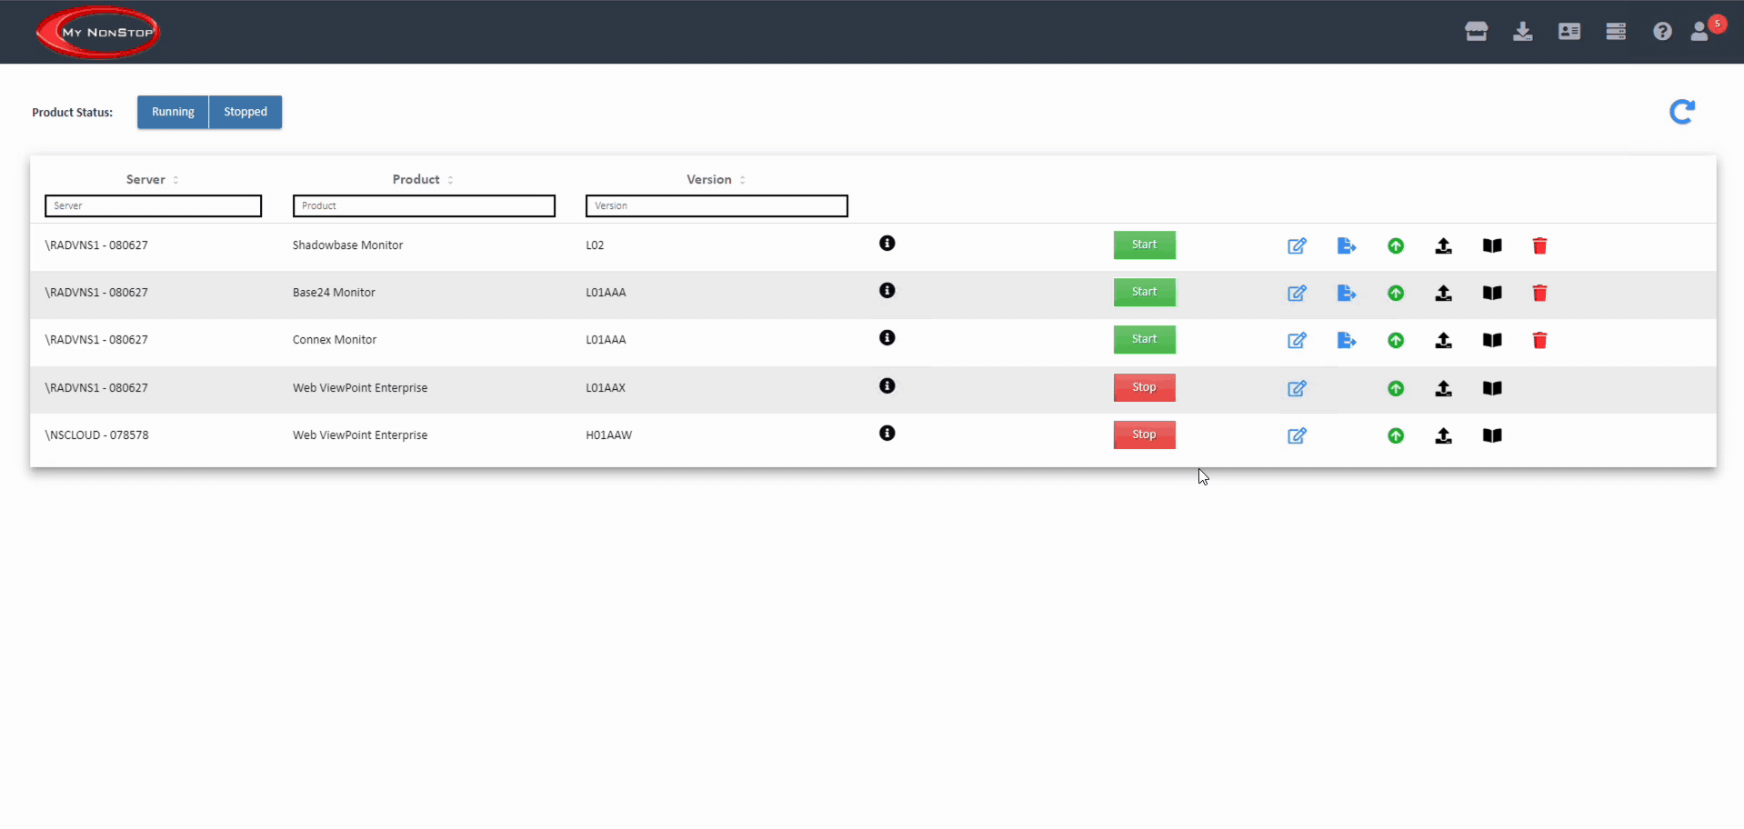Edit the Shadowbase Monitor entry
The height and width of the screenshot is (829, 1744).
click(x=1298, y=245)
